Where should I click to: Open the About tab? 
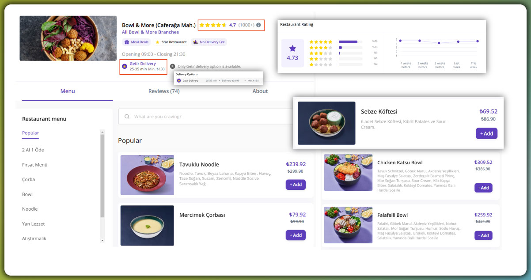(x=260, y=91)
